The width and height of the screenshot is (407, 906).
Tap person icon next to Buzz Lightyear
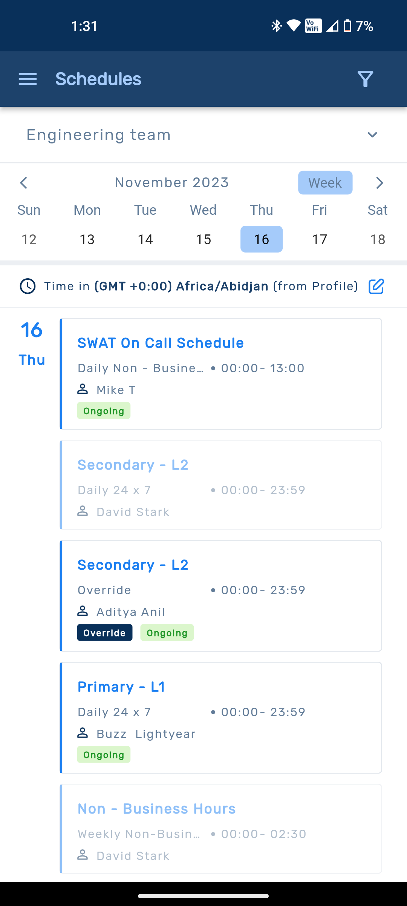click(x=83, y=733)
